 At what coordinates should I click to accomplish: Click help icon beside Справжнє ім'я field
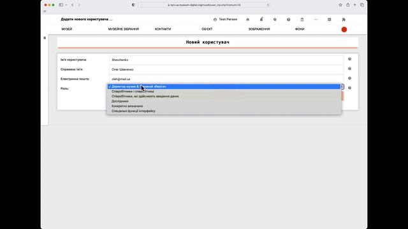pyautogui.click(x=349, y=69)
